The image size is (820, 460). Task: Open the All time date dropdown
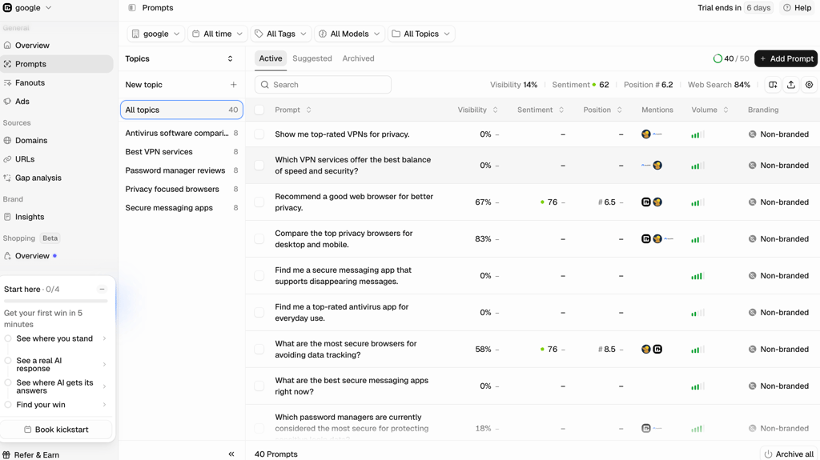coord(218,34)
